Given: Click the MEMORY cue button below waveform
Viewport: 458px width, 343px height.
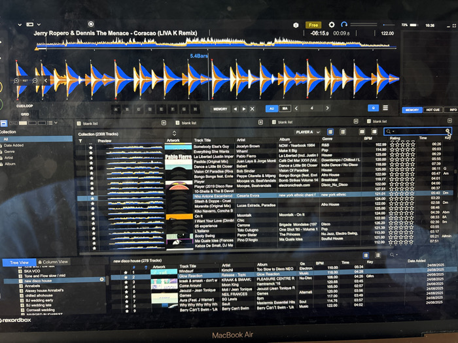Looking at the screenshot, I should pos(220,109).
